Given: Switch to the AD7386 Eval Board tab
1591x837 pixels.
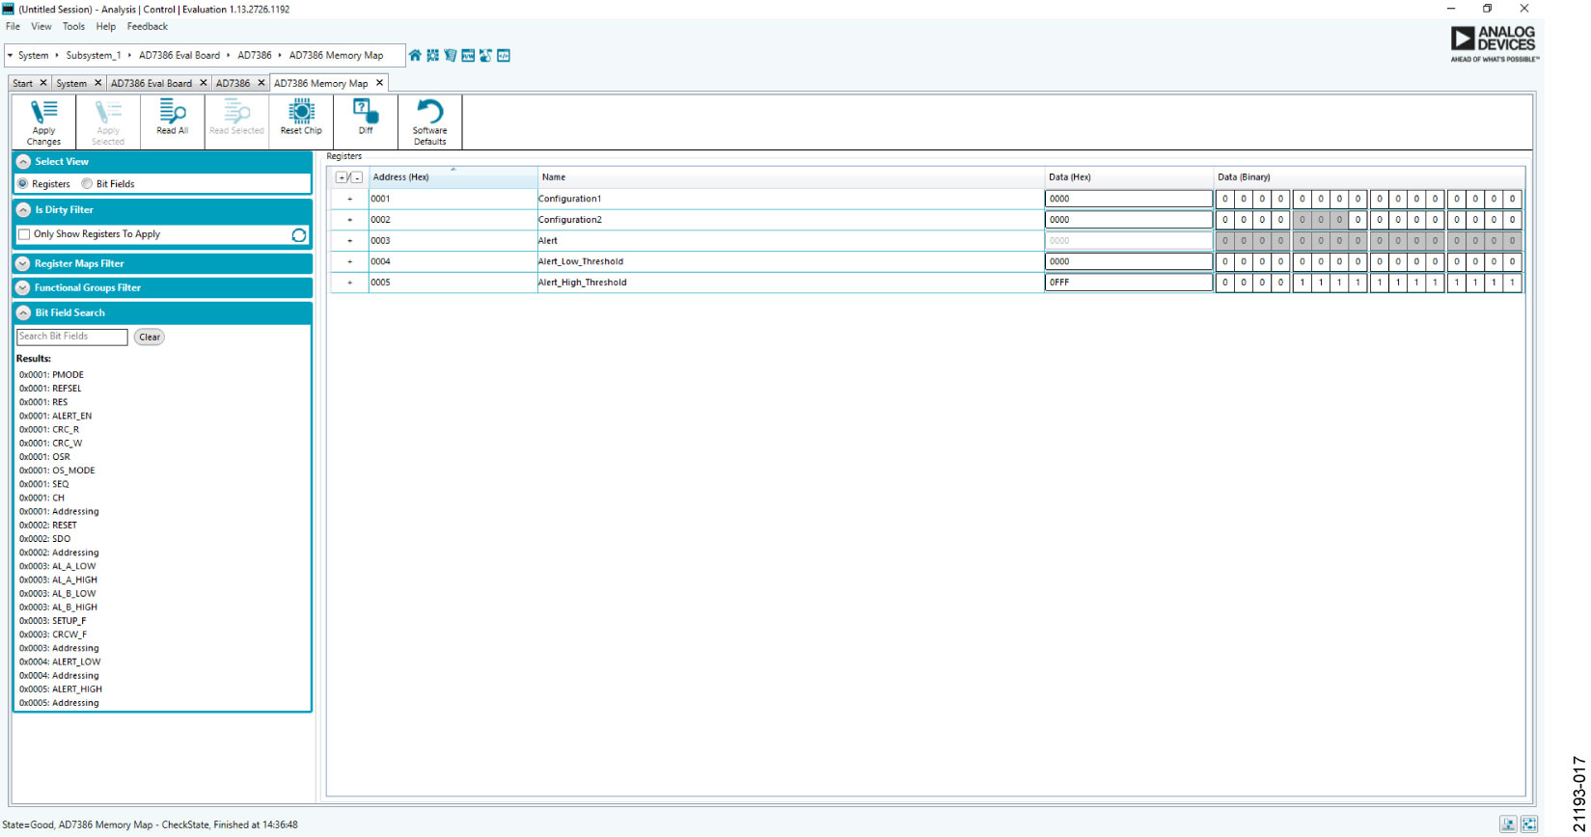Looking at the screenshot, I should 151,84.
